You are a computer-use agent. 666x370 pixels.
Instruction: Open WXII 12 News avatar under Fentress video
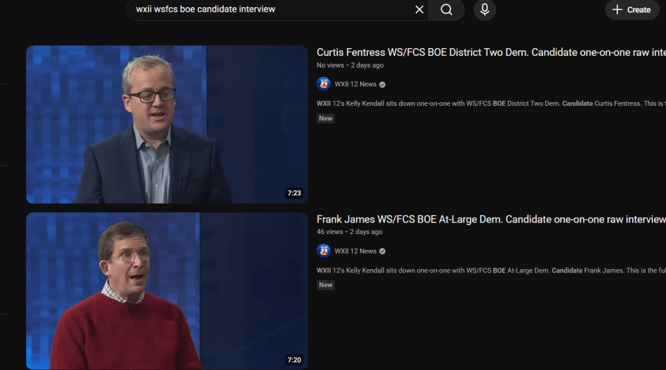click(x=324, y=84)
